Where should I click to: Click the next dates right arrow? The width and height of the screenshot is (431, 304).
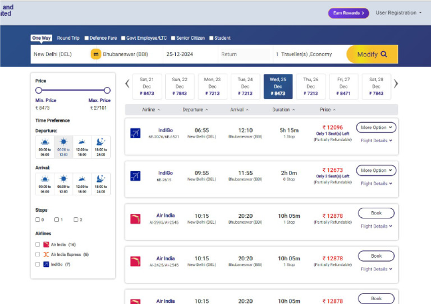pos(396,84)
